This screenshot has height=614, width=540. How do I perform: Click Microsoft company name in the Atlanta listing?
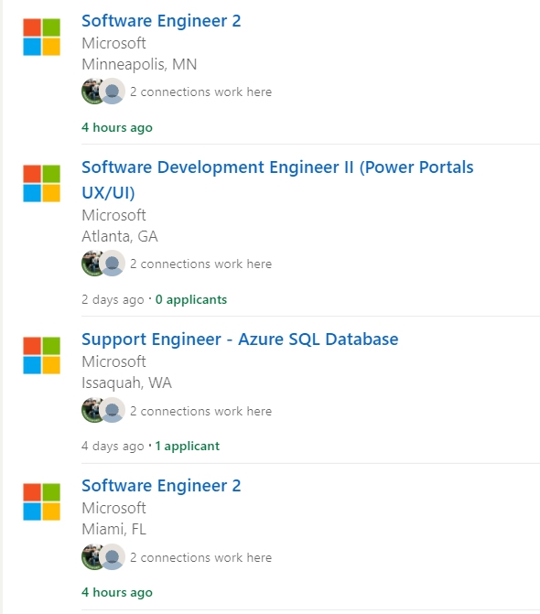tap(113, 215)
